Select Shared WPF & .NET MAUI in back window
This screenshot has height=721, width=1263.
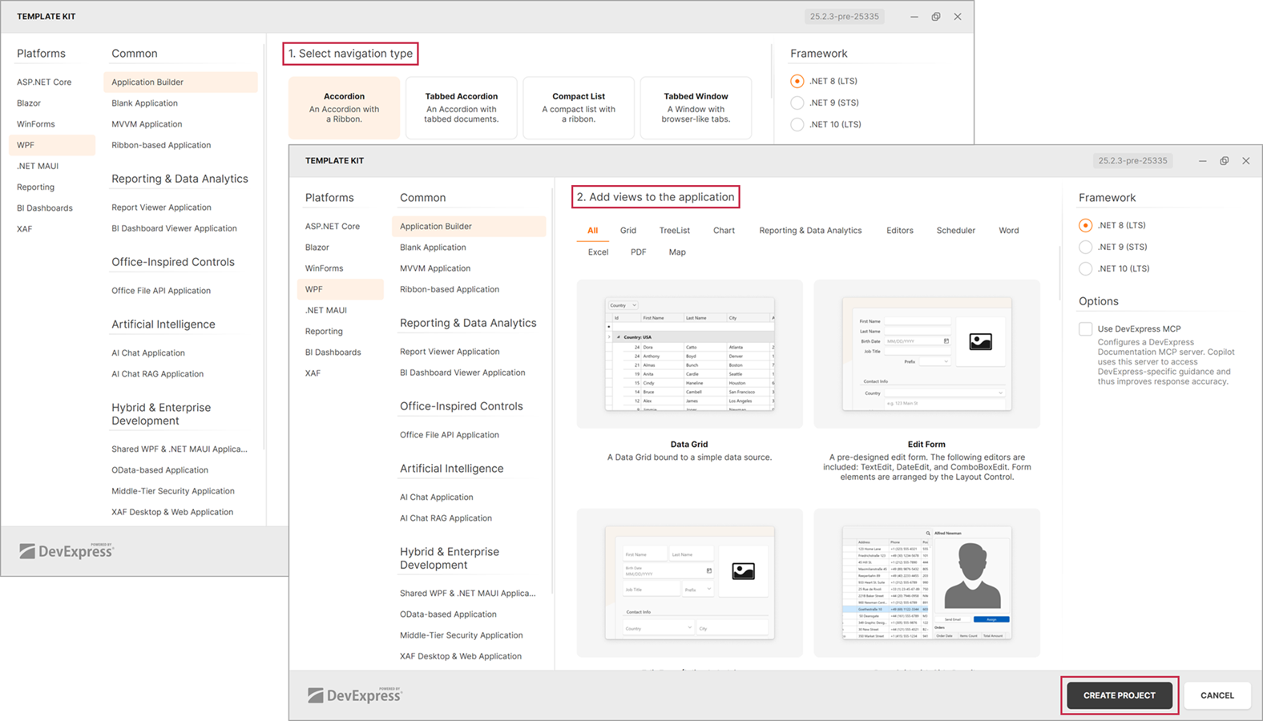pyautogui.click(x=180, y=449)
